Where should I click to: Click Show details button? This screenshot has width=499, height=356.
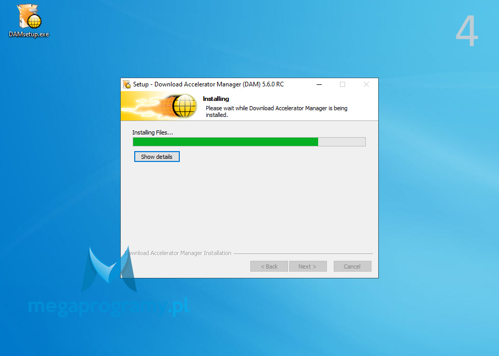coord(157,157)
